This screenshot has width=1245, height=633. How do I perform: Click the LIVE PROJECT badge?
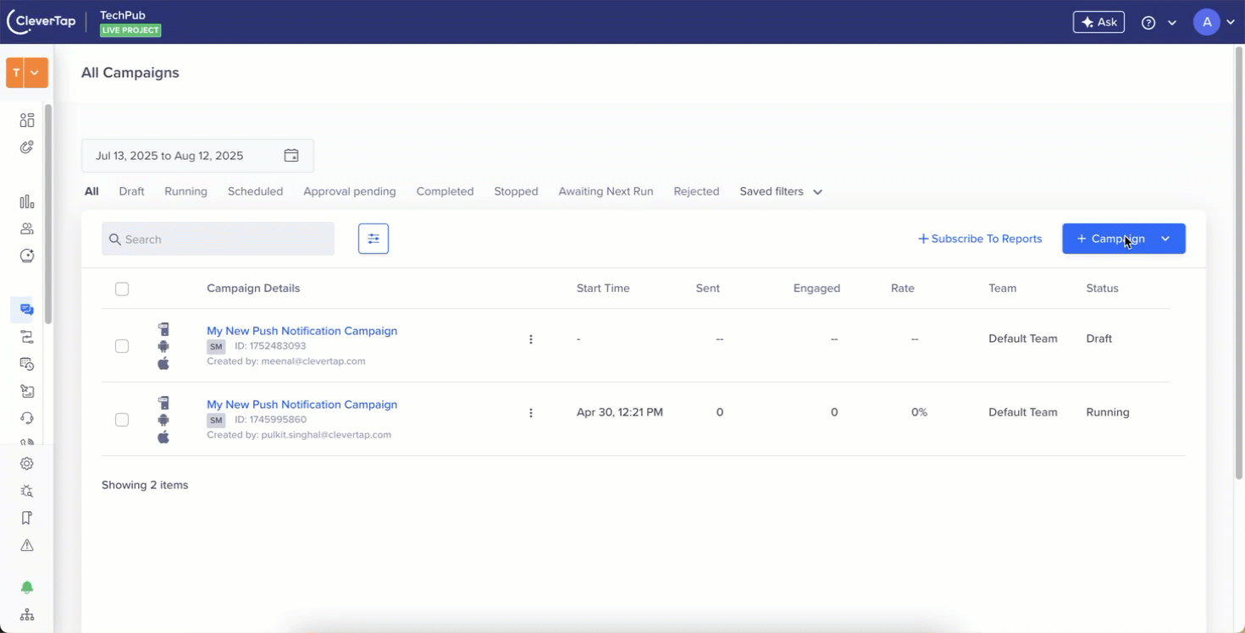point(130,30)
